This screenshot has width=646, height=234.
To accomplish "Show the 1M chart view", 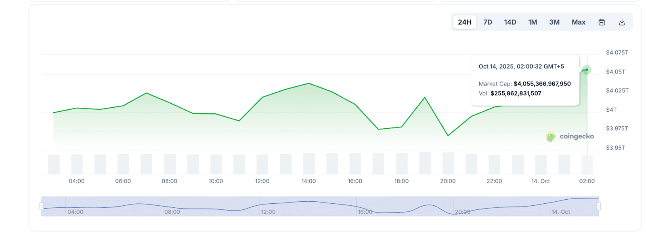I will 533,22.
